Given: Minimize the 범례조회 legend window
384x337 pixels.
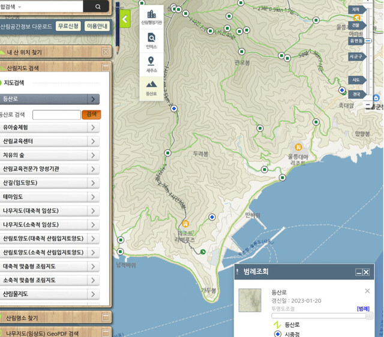Looking at the screenshot, I should [359, 272].
